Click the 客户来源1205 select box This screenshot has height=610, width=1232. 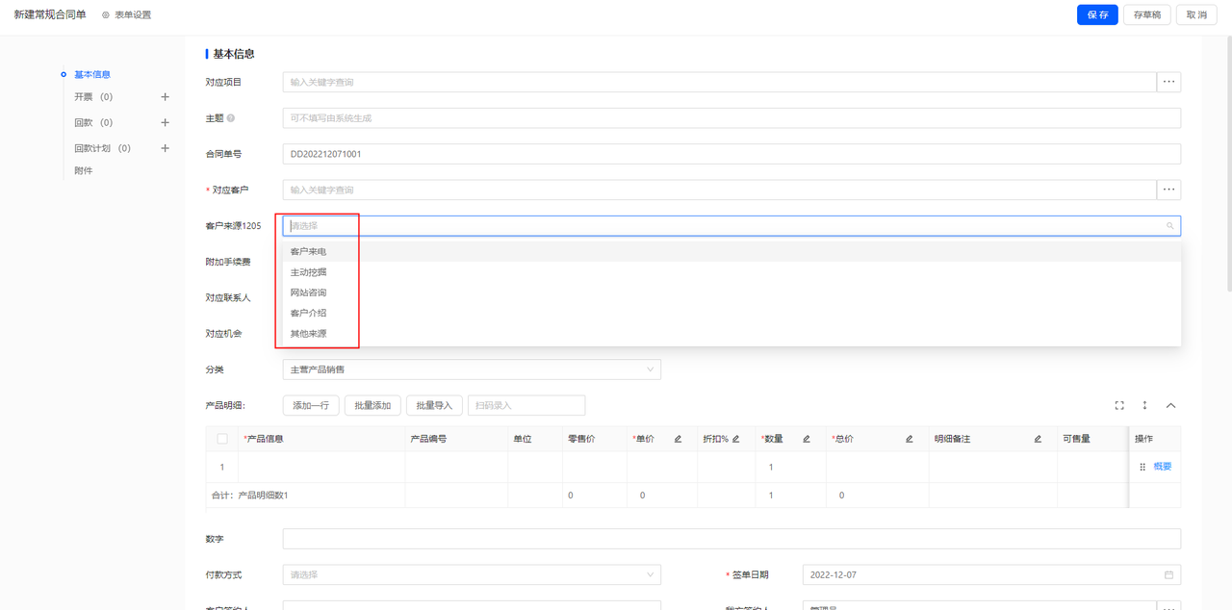coord(731,226)
